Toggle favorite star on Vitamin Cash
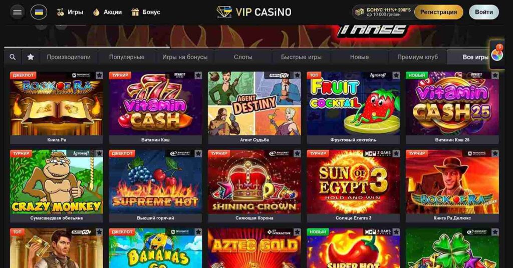Screen dimensions: 513x268 pos(198,75)
